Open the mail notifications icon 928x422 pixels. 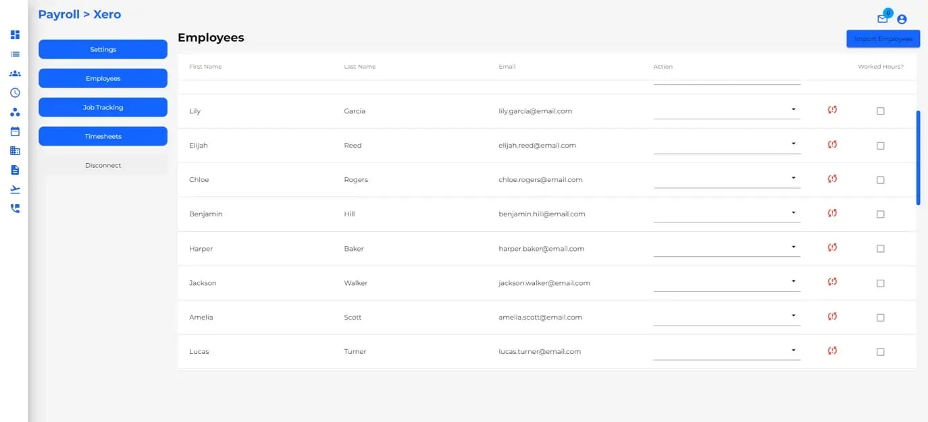click(x=882, y=19)
